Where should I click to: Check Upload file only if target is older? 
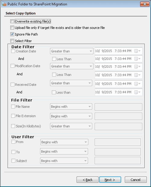tap(12, 28)
